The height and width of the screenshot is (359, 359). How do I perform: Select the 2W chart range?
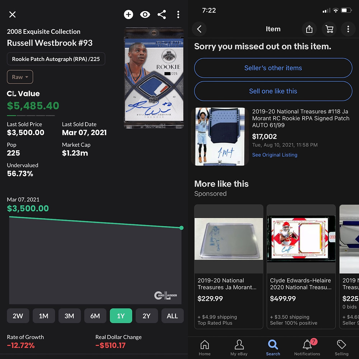click(18, 316)
